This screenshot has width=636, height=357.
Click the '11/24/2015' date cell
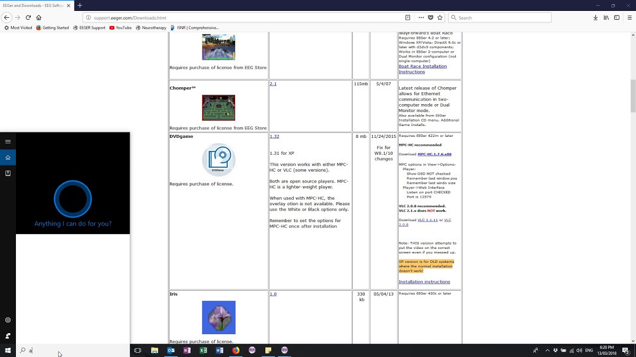point(384,136)
